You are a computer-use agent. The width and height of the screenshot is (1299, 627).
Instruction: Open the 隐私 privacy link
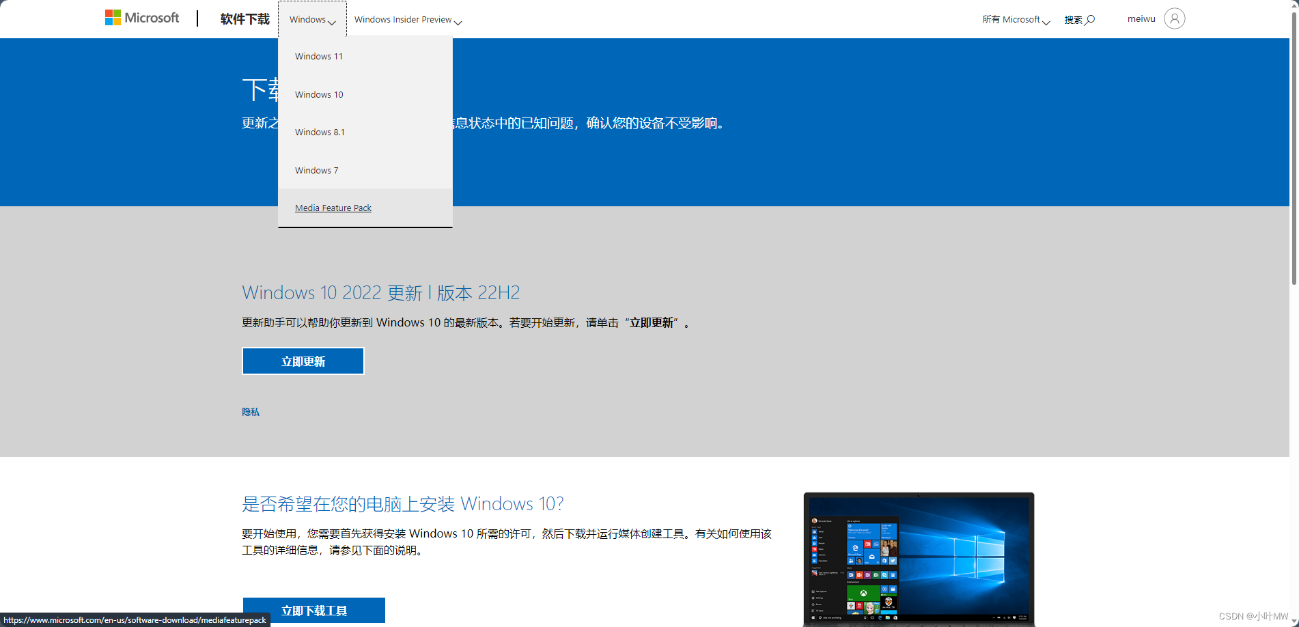click(251, 412)
